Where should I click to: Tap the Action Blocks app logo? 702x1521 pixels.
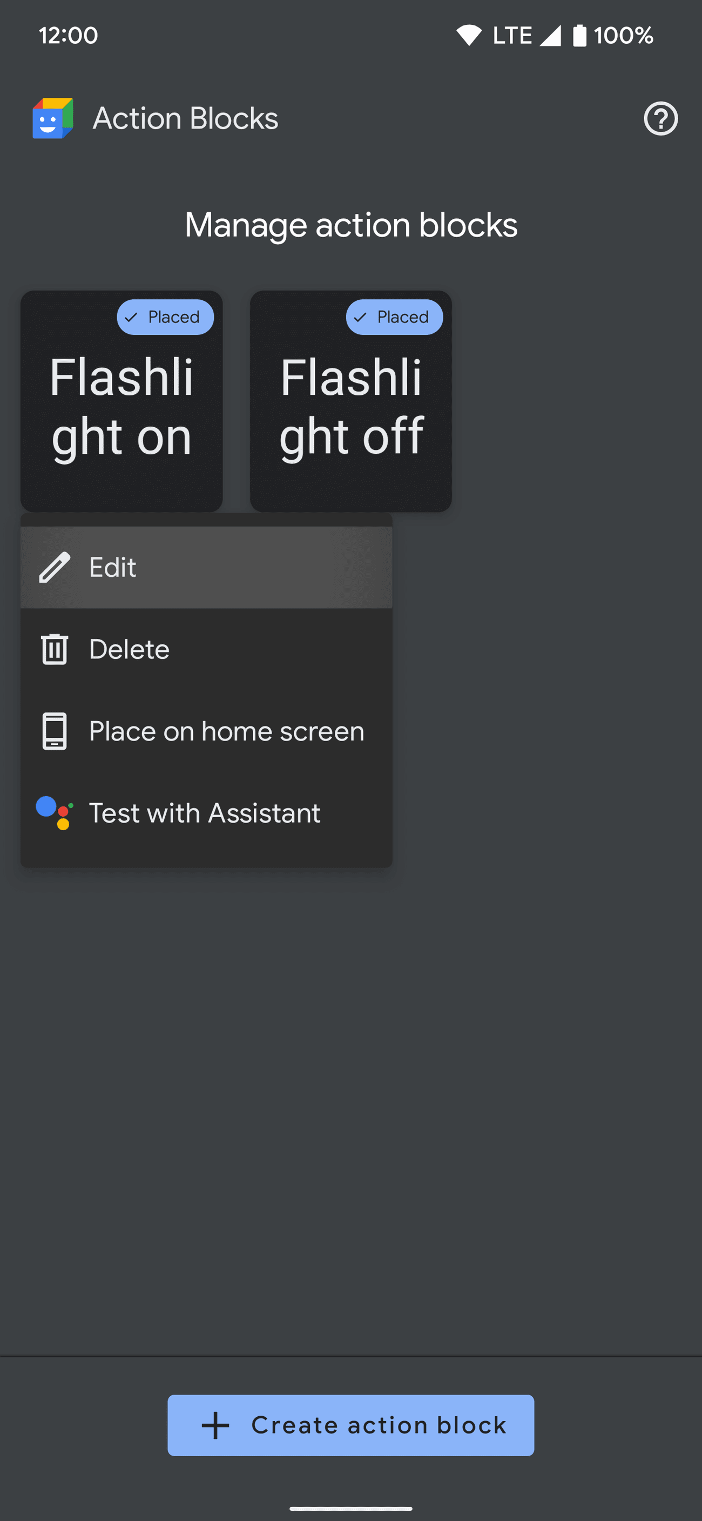pos(53,118)
